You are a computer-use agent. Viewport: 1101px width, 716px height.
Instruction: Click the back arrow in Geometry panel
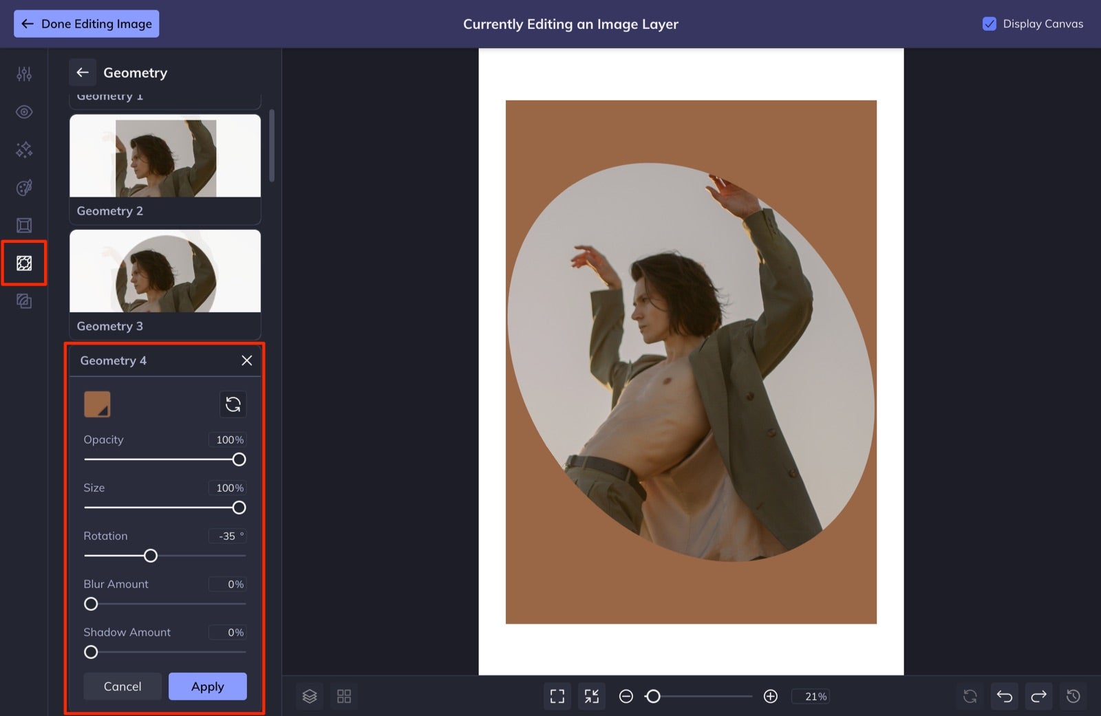pos(83,72)
